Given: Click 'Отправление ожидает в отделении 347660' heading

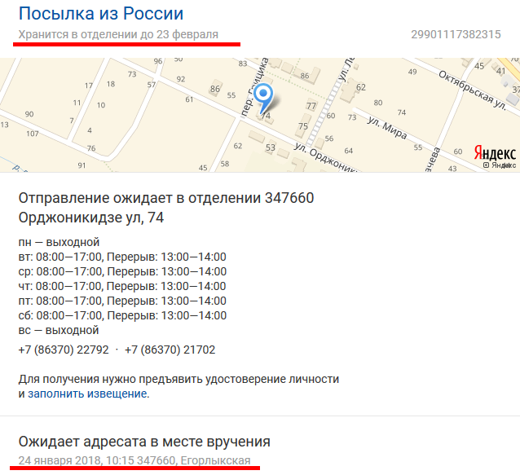Looking at the screenshot, I should tap(166, 198).
